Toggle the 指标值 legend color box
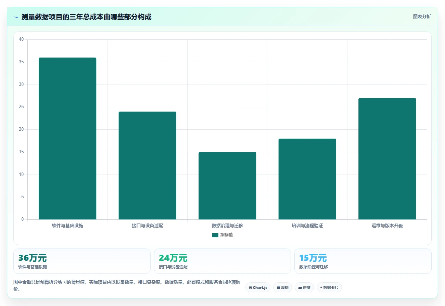Image resolution: width=445 pixels, height=306 pixels. (x=215, y=235)
